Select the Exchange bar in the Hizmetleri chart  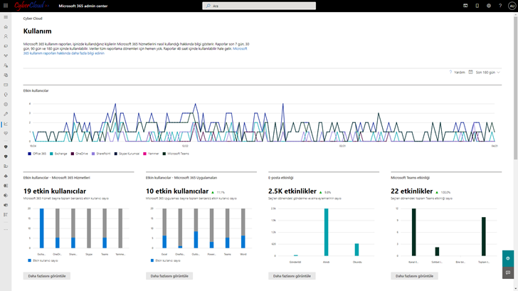coord(41,228)
